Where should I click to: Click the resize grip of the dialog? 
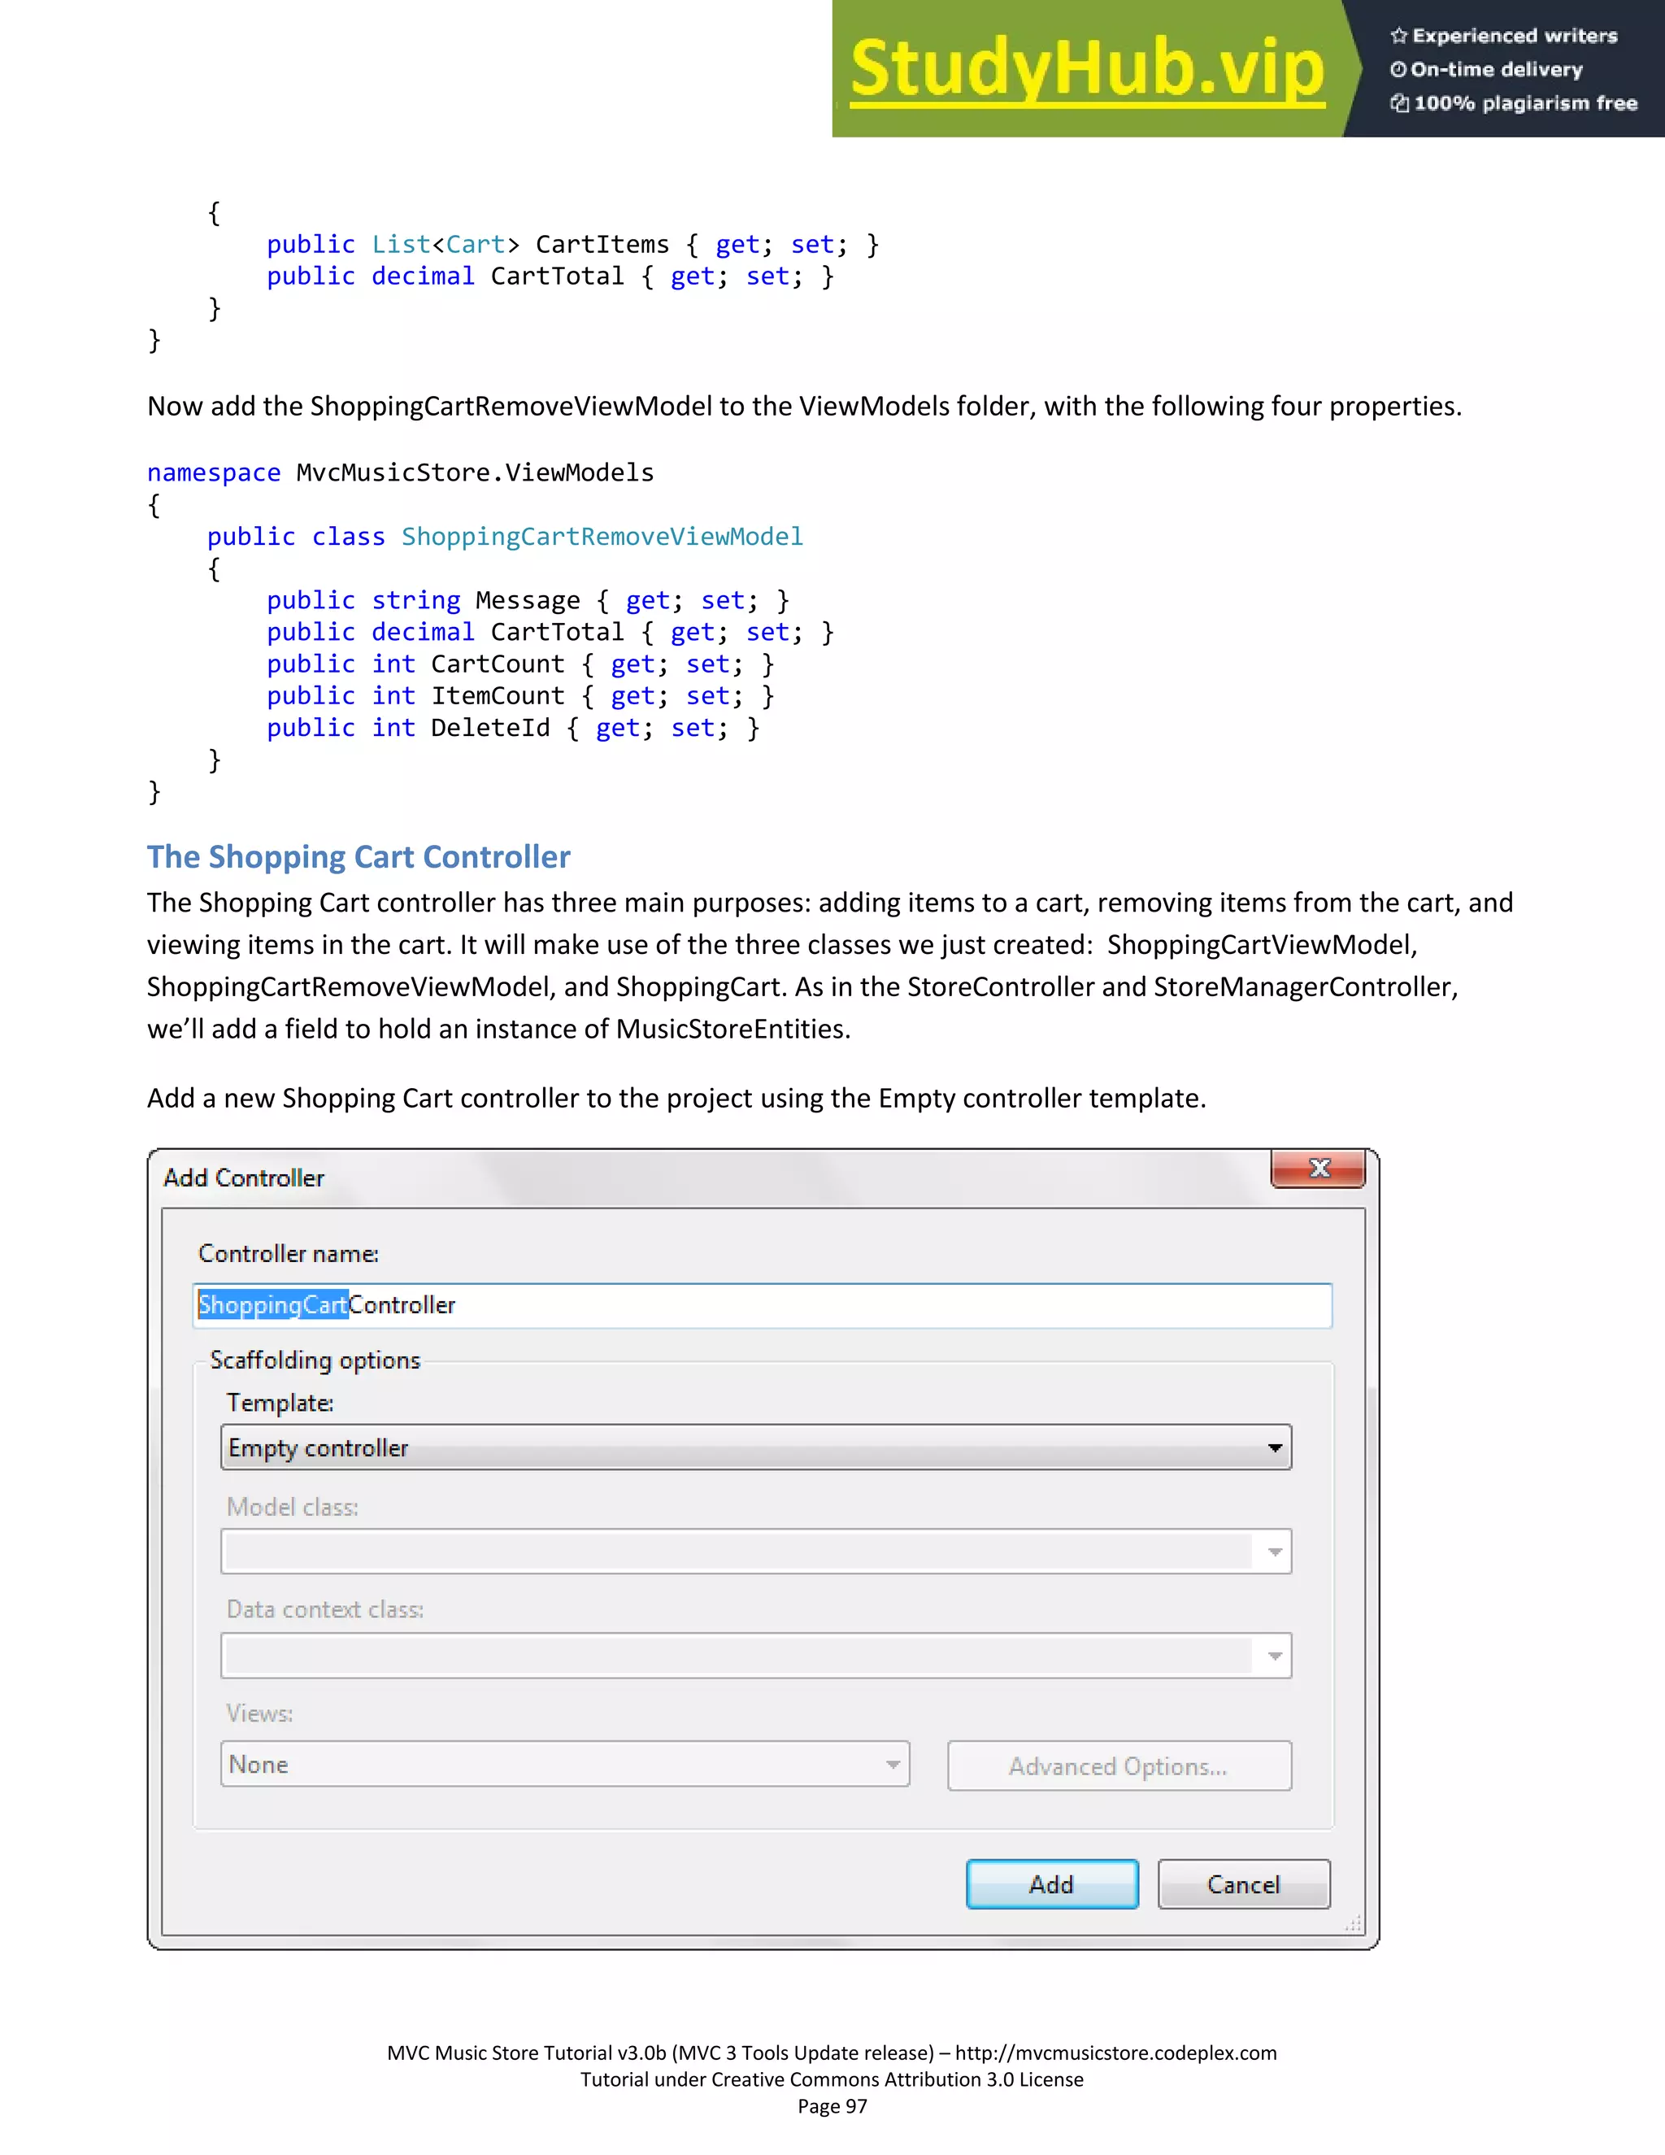[1354, 1923]
